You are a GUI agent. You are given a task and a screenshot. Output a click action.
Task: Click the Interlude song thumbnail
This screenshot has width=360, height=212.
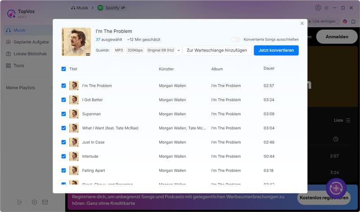[x=74, y=156]
